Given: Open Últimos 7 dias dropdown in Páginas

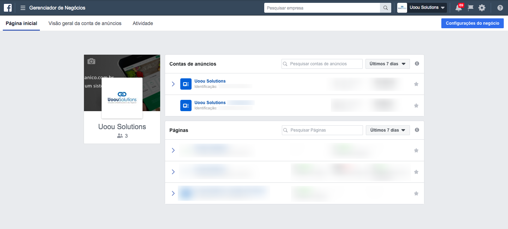Looking at the screenshot, I should tap(388, 130).
